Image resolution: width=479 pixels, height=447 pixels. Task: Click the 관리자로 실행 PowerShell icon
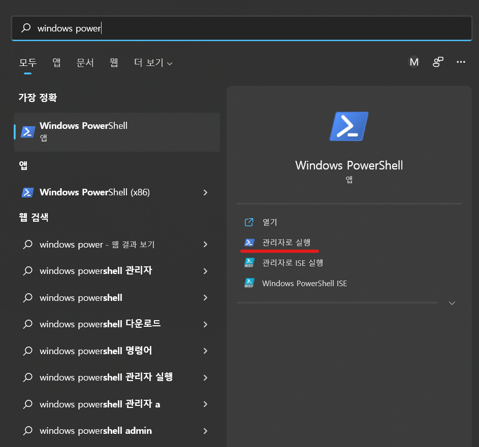click(249, 243)
